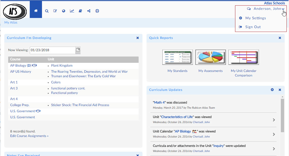Expand the inquiry unit update chevron
289x156 pixels.
274,149
